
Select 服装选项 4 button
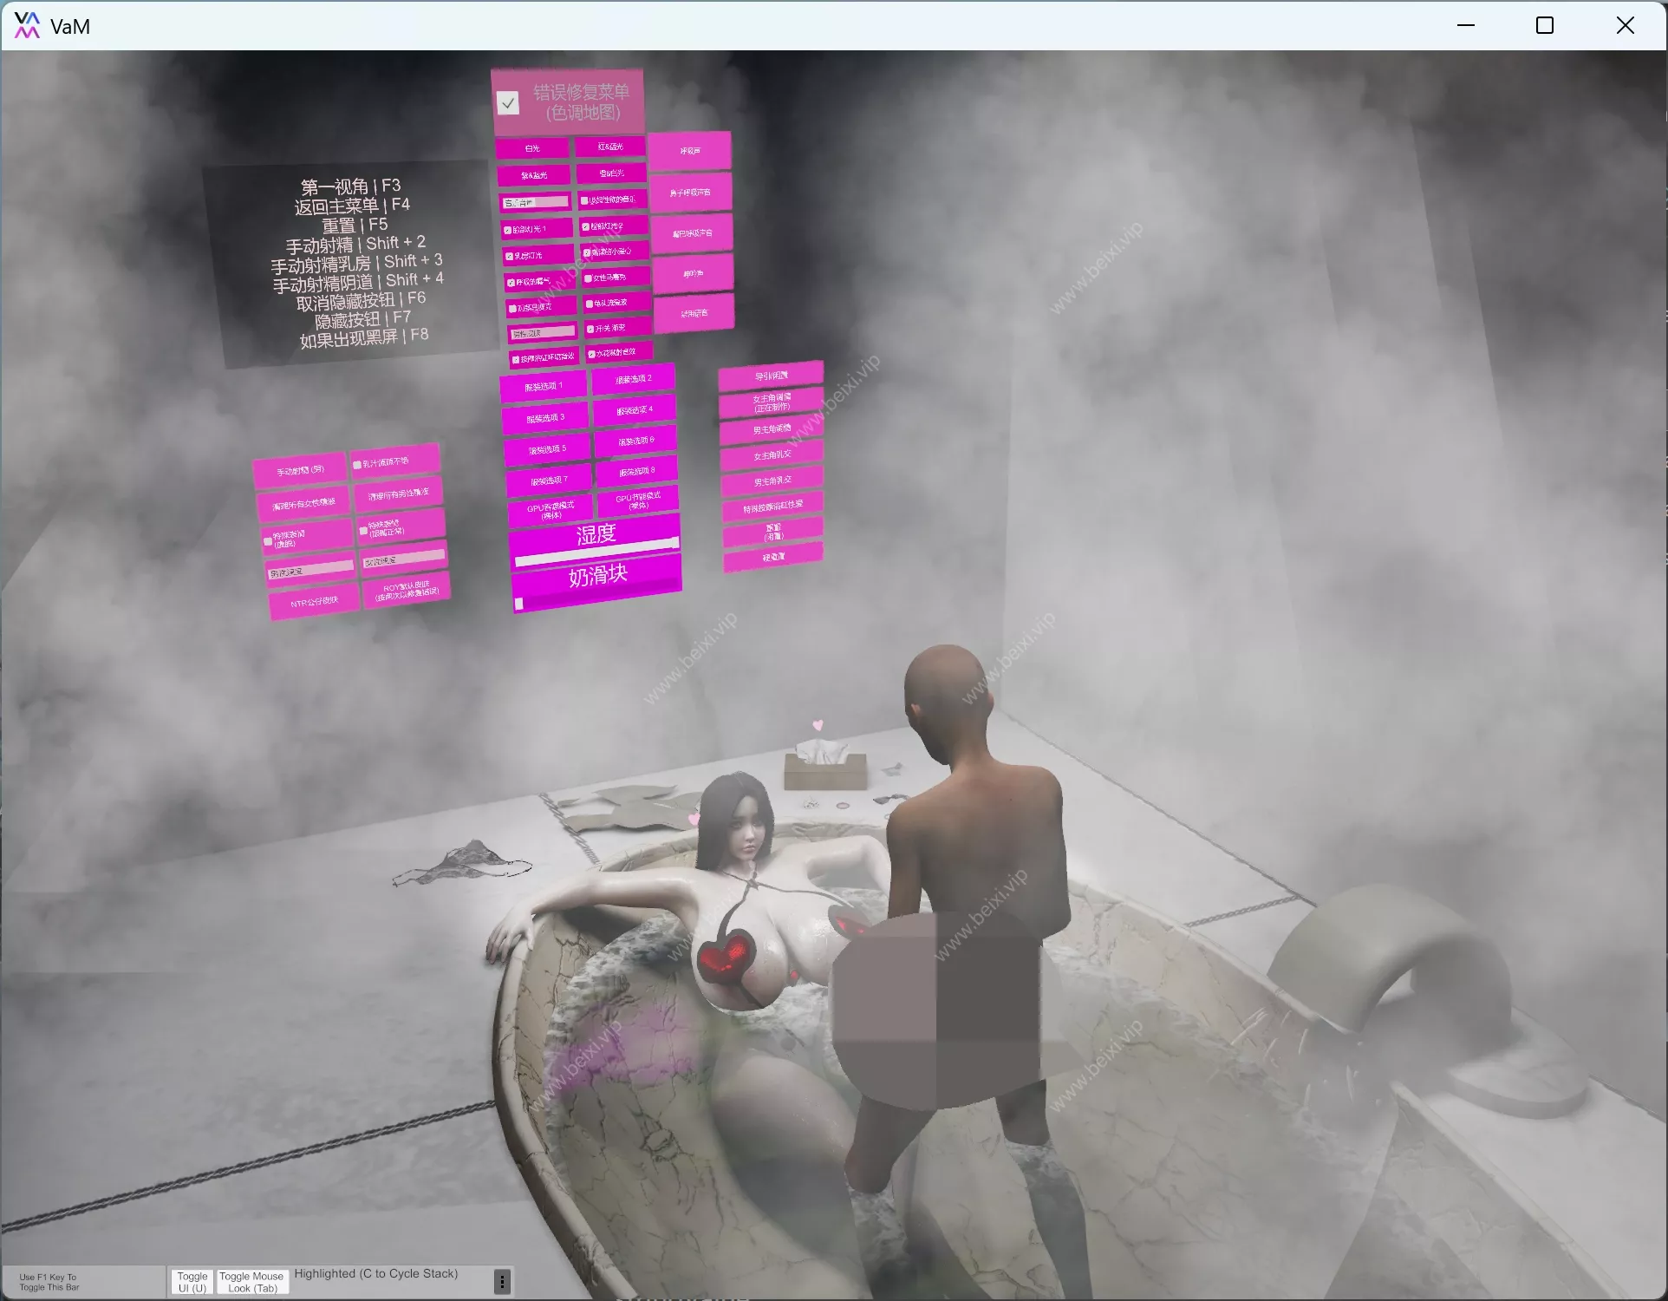click(635, 410)
